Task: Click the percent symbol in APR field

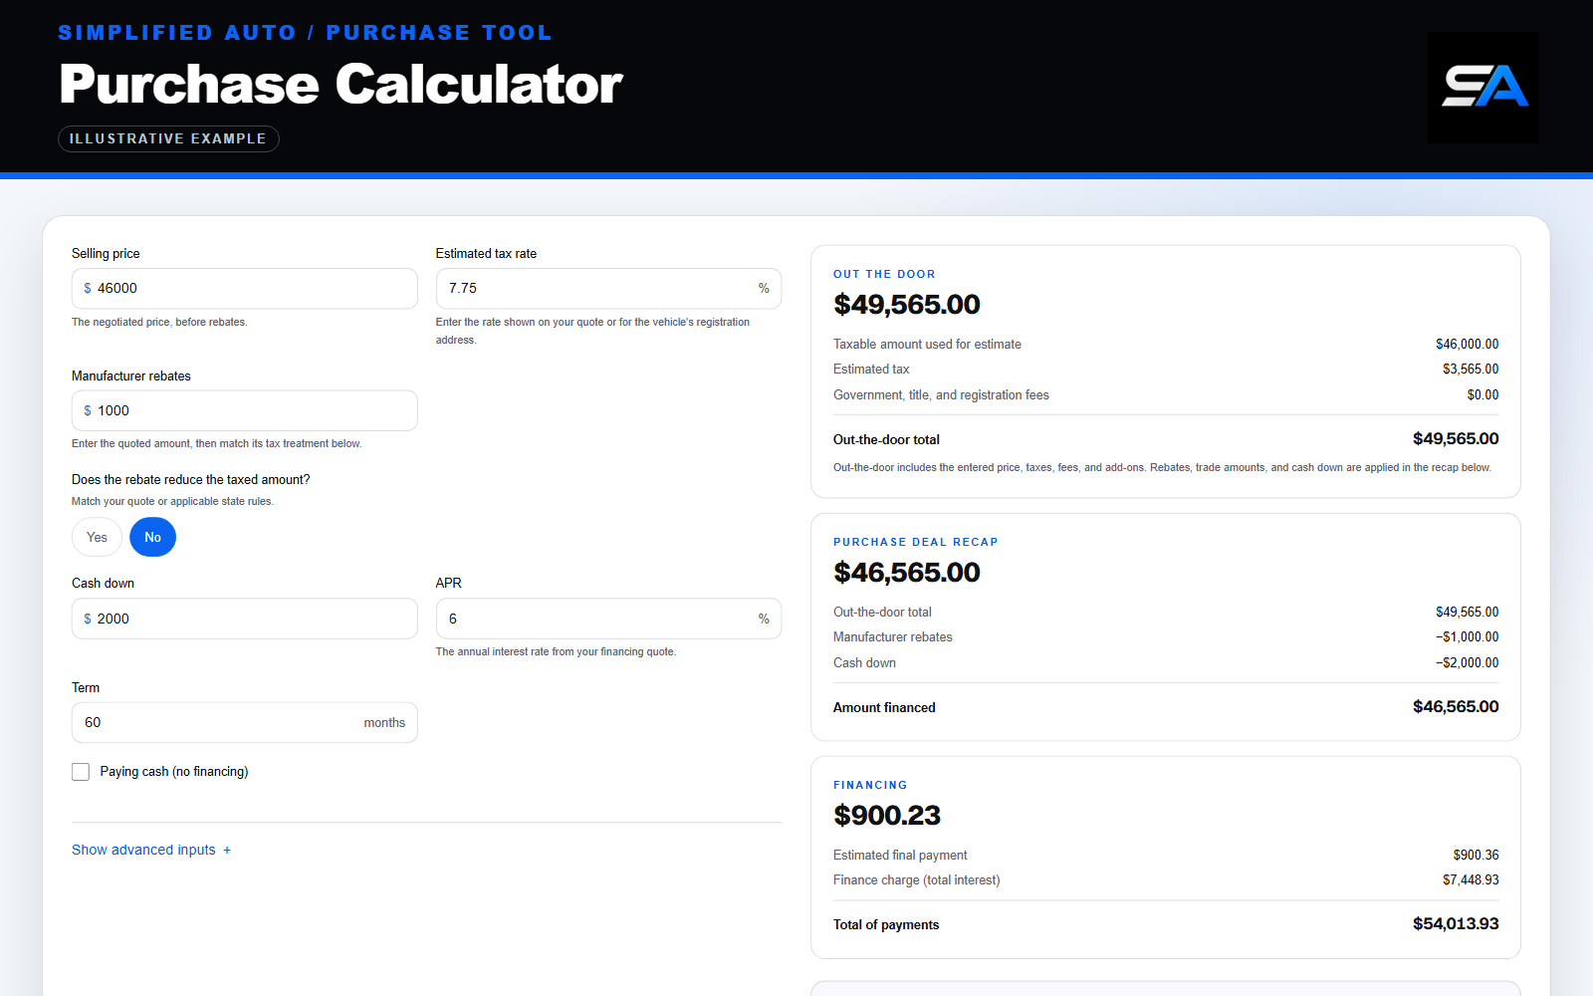Action: (x=764, y=619)
